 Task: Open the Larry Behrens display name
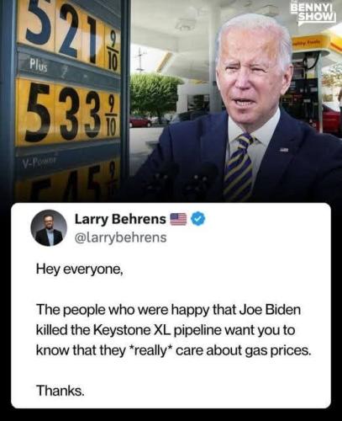click(120, 219)
